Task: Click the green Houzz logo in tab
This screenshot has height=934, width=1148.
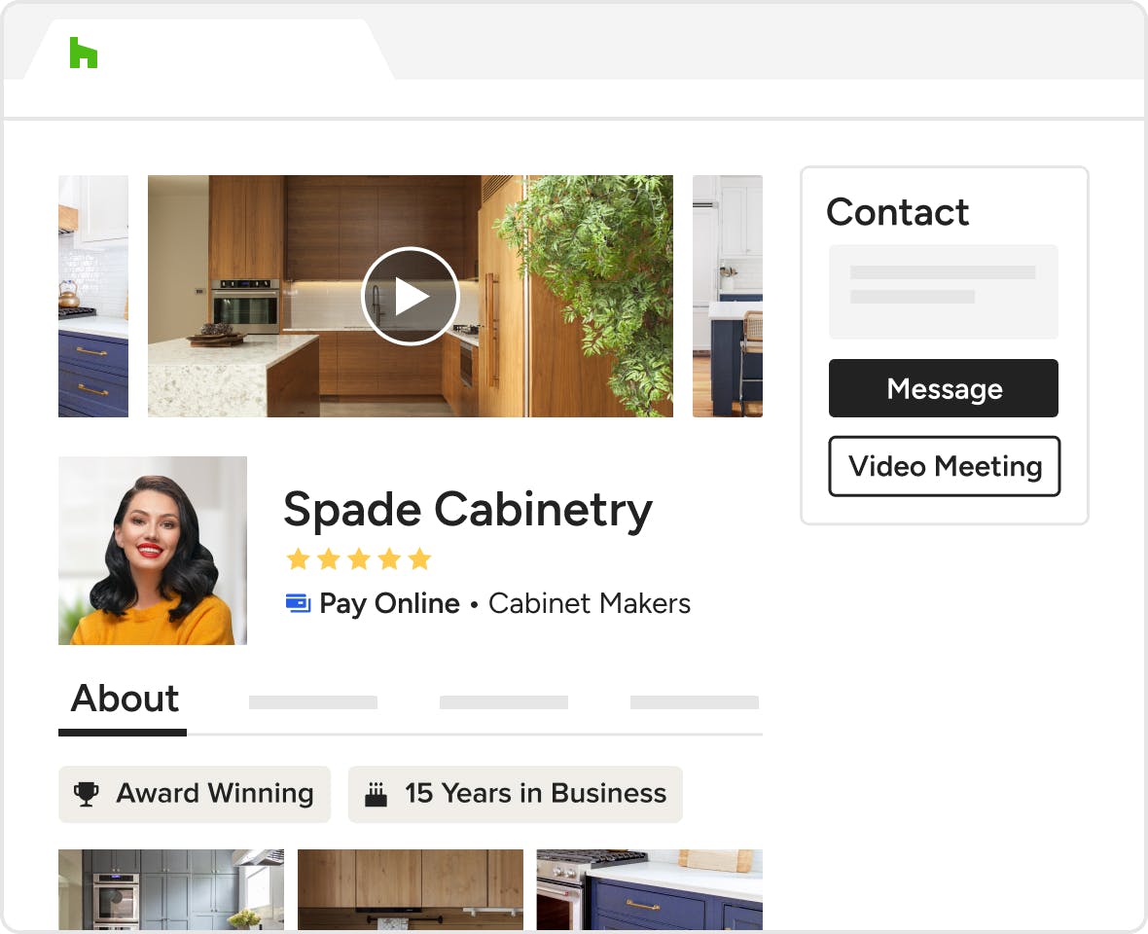Action: coord(84,53)
